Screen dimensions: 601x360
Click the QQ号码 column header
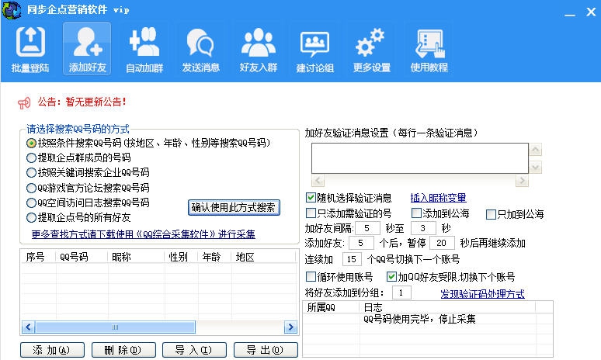[x=82, y=257]
